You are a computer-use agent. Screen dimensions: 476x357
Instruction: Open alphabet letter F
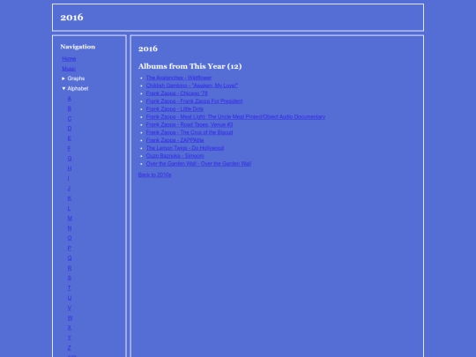[70, 148]
